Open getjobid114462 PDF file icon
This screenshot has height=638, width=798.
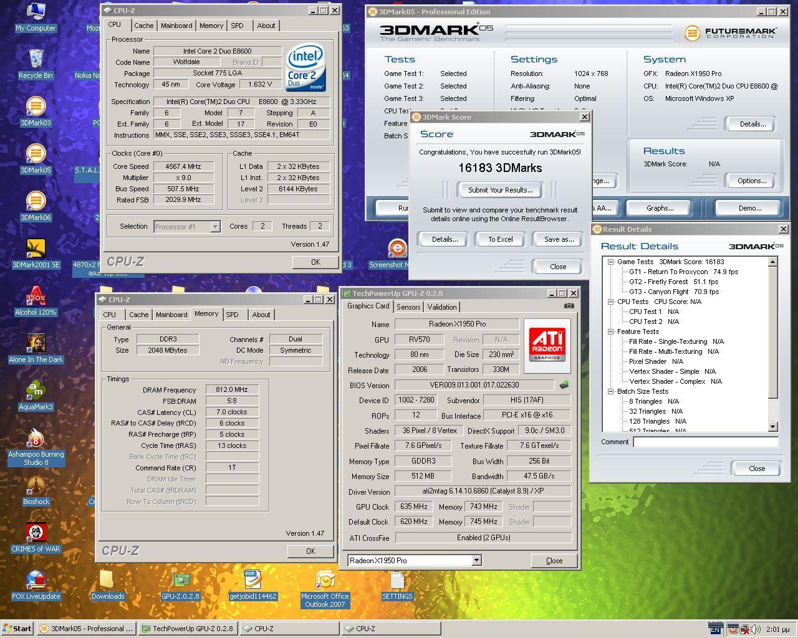click(252, 585)
